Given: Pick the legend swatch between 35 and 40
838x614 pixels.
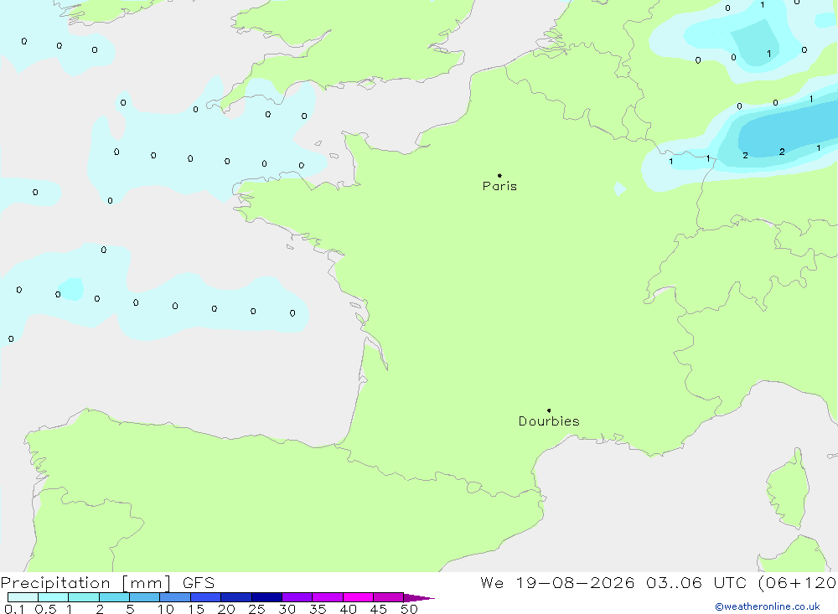Looking at the screenshot, I should coord(327,597).
